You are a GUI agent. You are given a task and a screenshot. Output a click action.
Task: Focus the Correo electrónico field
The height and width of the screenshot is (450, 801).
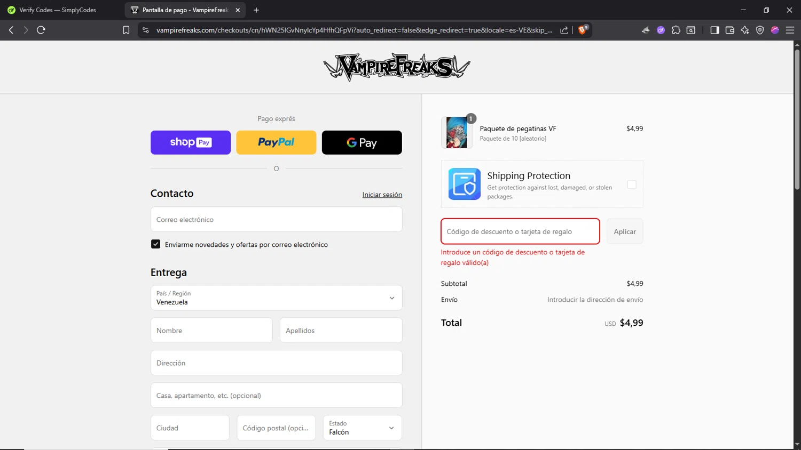276,219
